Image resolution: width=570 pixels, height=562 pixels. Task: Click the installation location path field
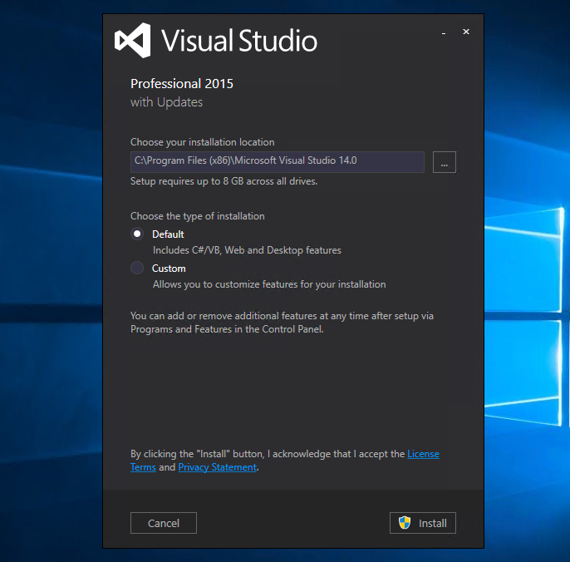tap(278, 162)
